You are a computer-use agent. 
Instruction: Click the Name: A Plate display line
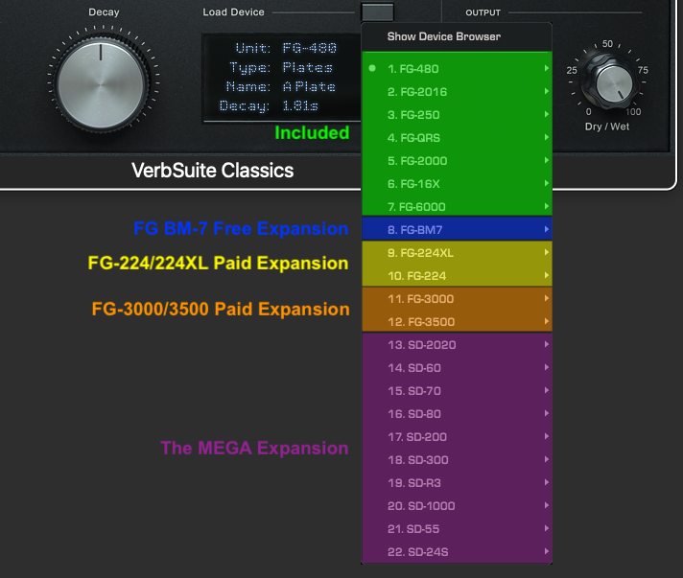tap(280, 86)
